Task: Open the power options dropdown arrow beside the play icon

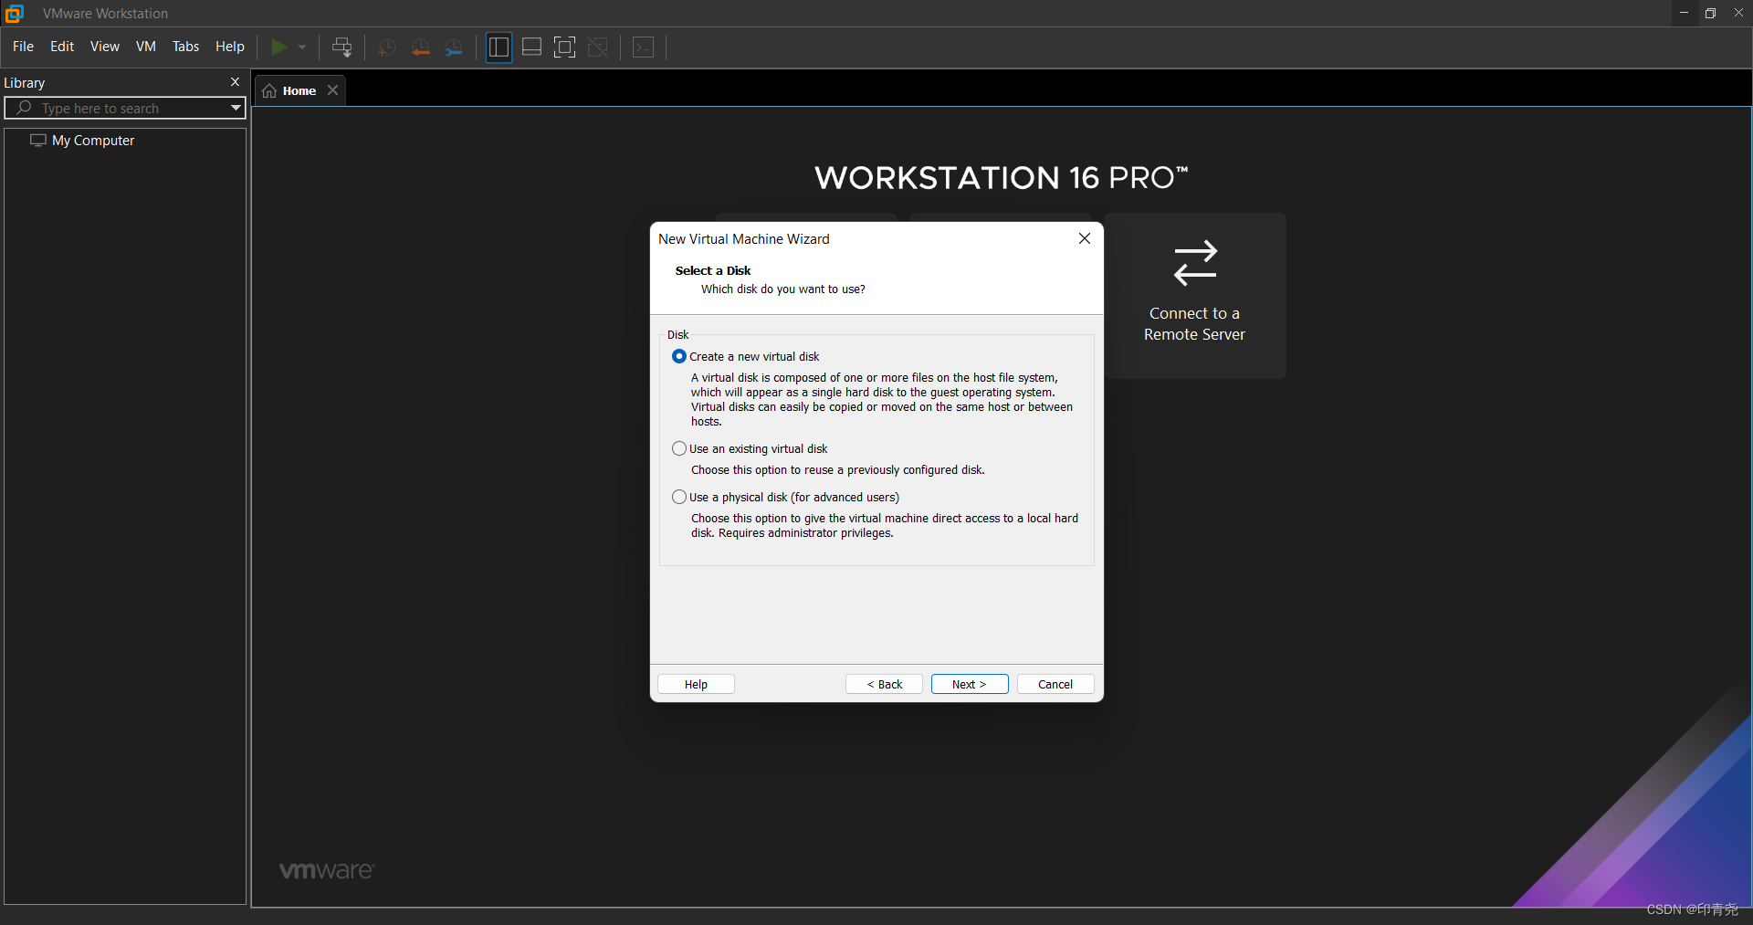Action: point(302,47)
